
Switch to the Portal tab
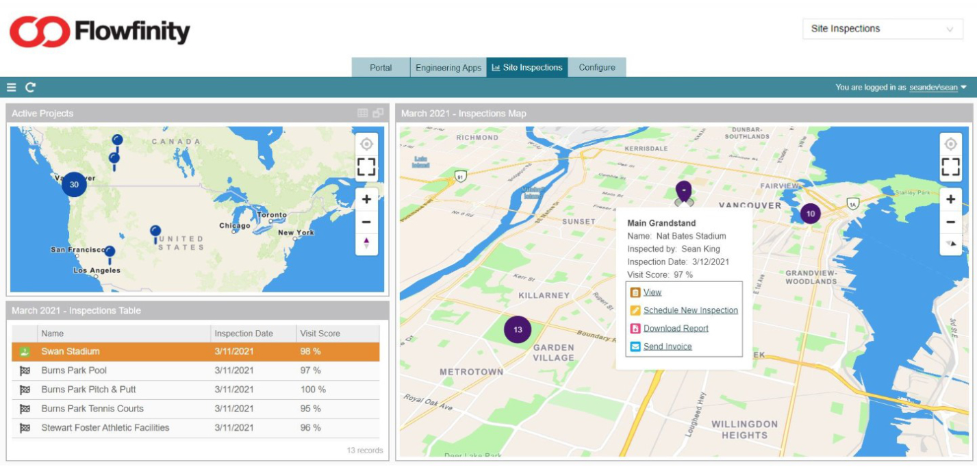pos(381,68)
